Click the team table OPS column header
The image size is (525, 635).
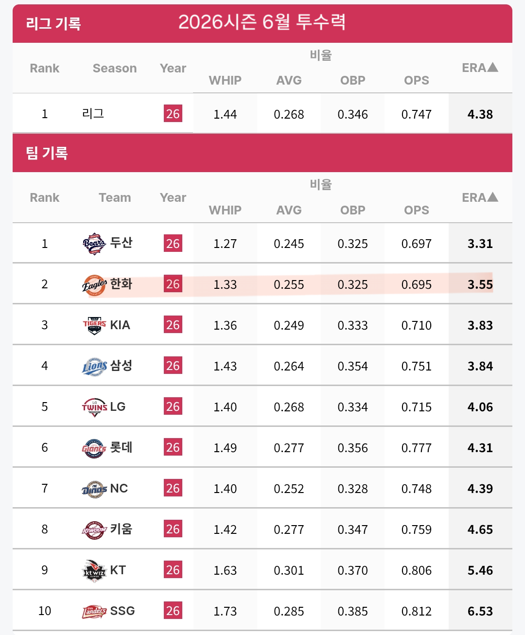417,210
